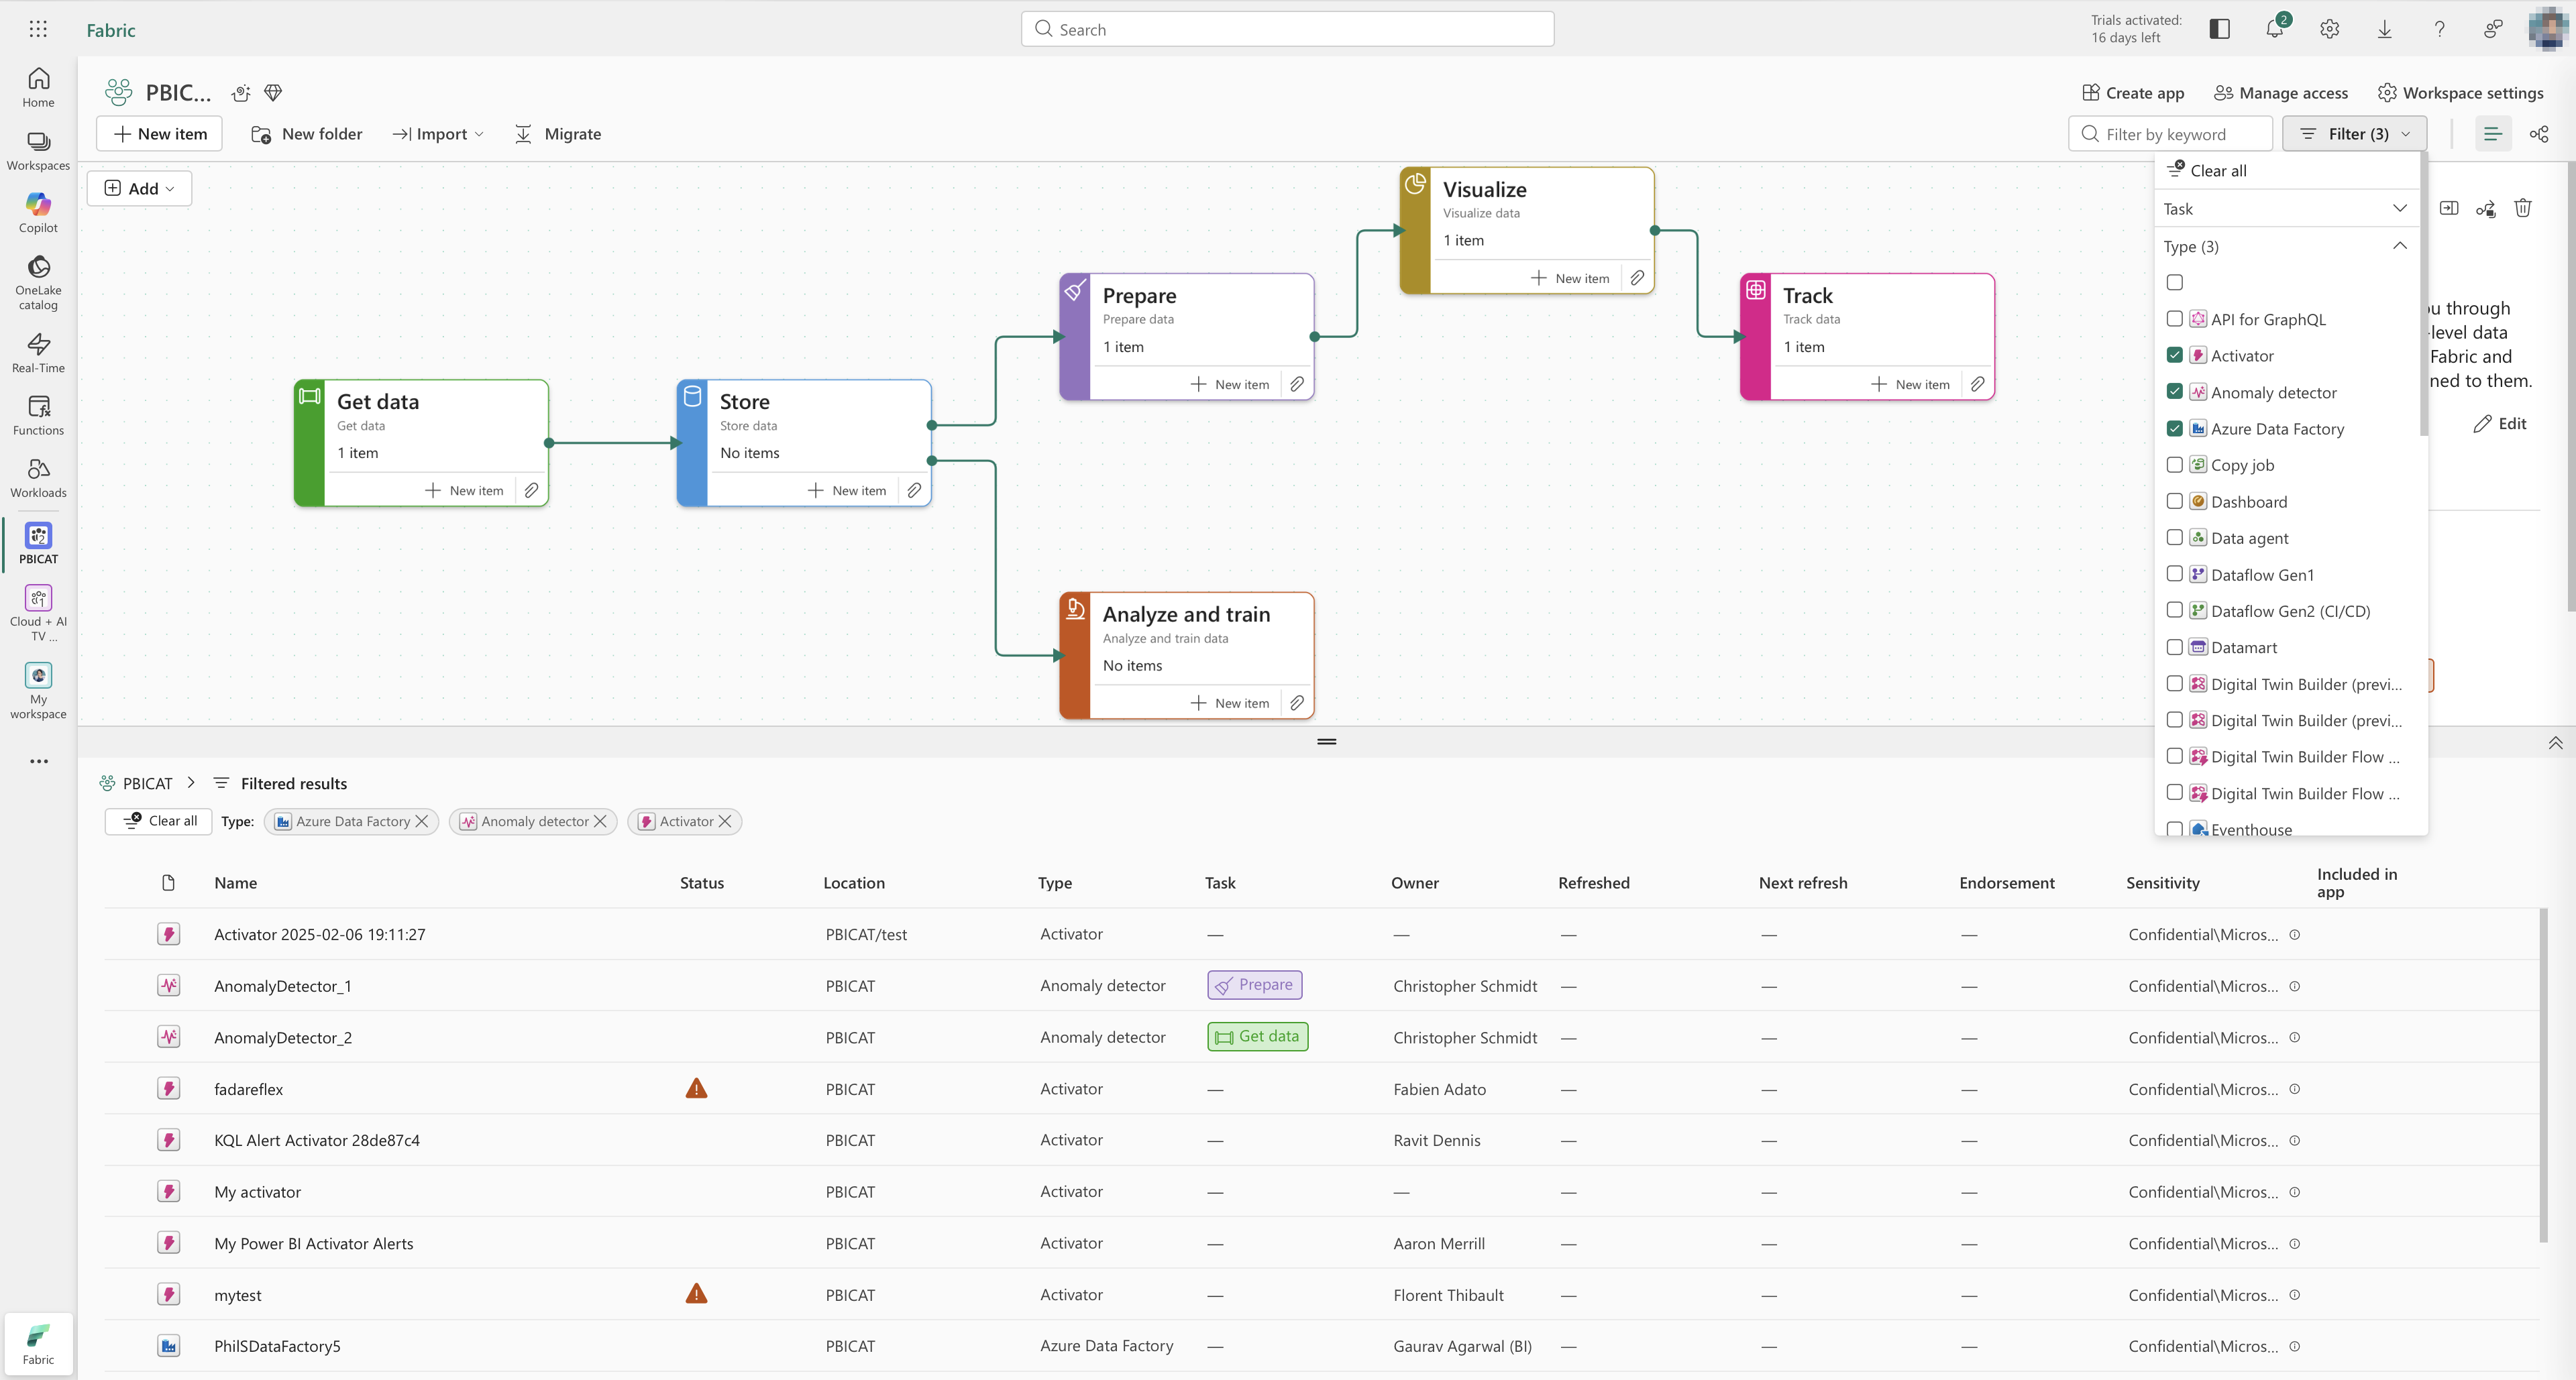
Task: Expand the Task filter section
Action: point(2286,208)
